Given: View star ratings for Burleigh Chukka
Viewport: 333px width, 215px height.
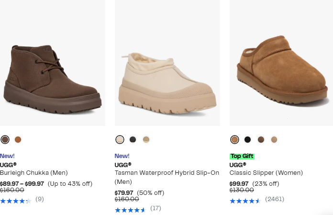Looking at the screenshot, I should 15,201.
